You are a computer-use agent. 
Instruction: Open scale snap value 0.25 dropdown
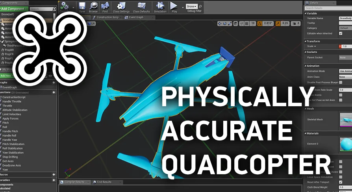coord(285,23)
